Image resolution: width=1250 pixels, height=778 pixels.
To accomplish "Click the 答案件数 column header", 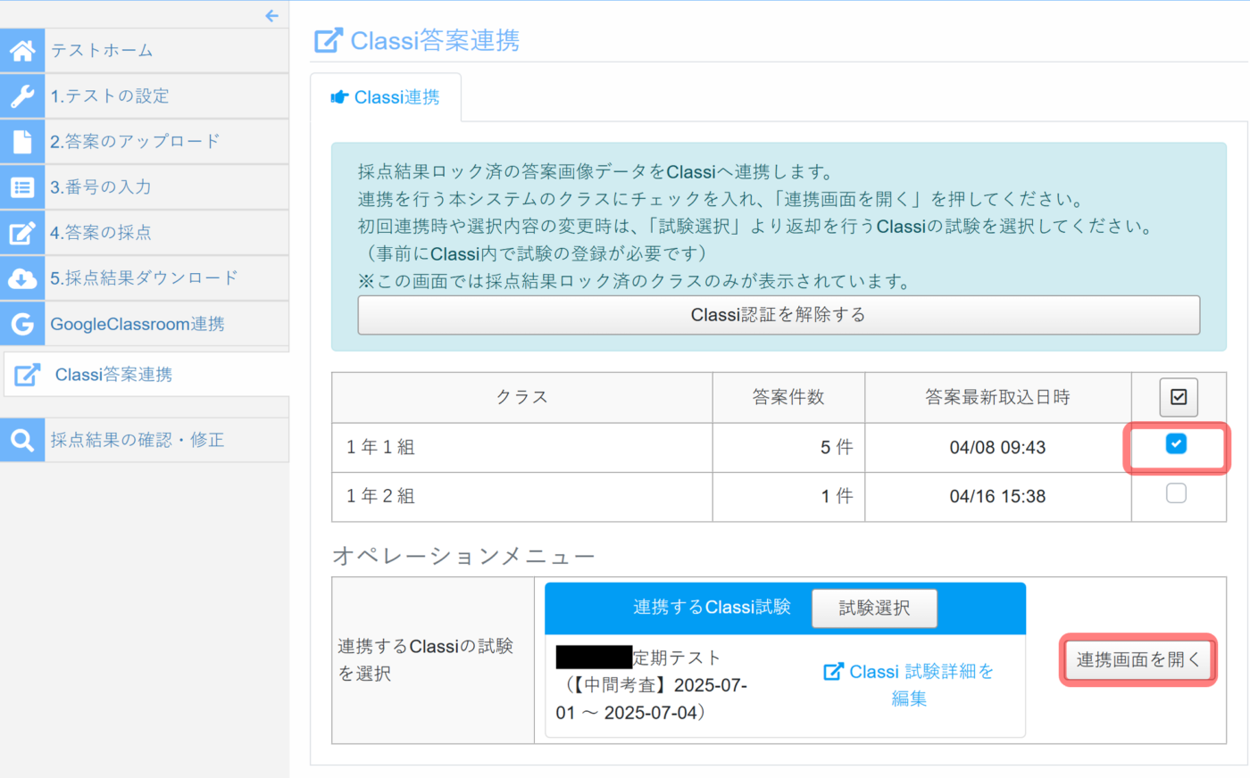I will coord(788,397).
